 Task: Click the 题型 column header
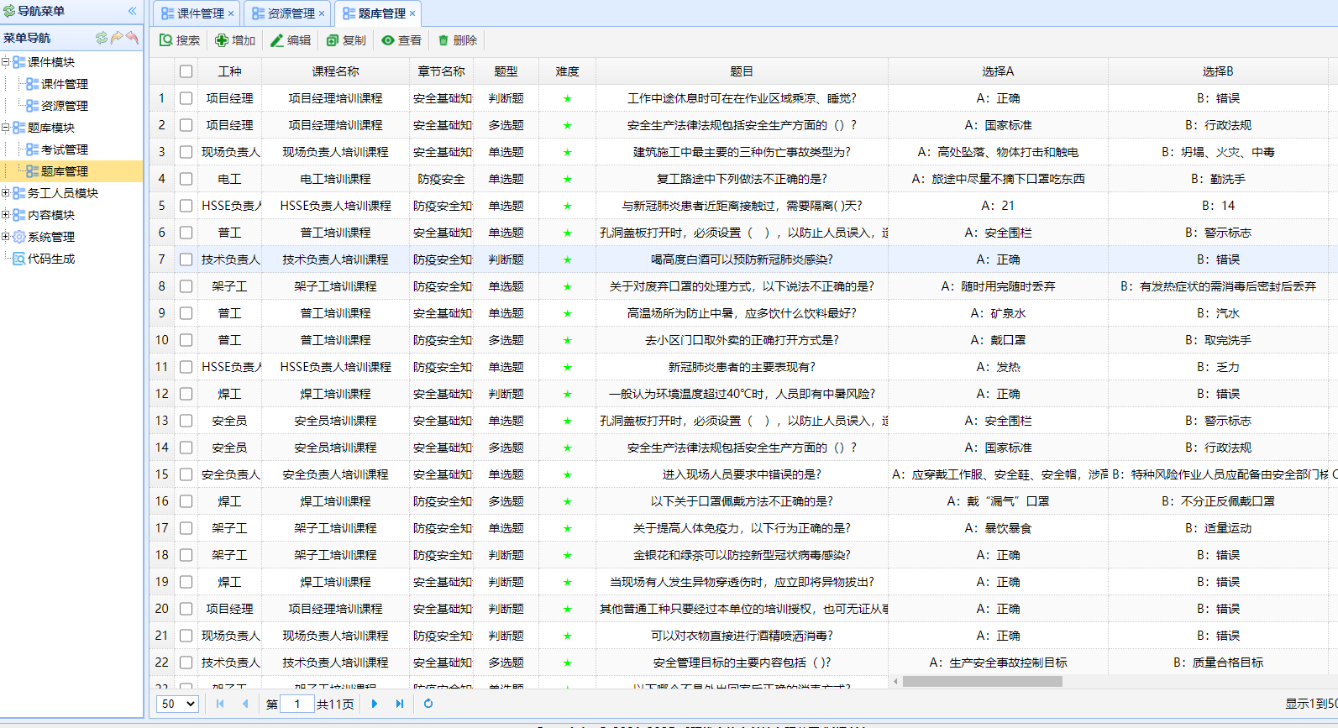pos(506,71)
